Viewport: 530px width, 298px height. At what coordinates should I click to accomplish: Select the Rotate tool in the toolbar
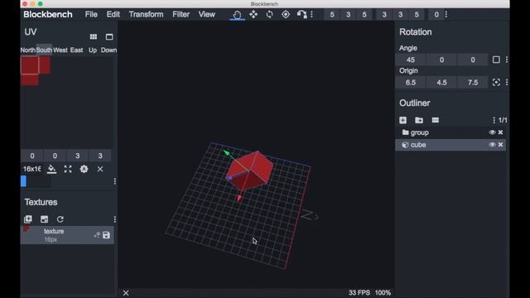coord(269,15)
